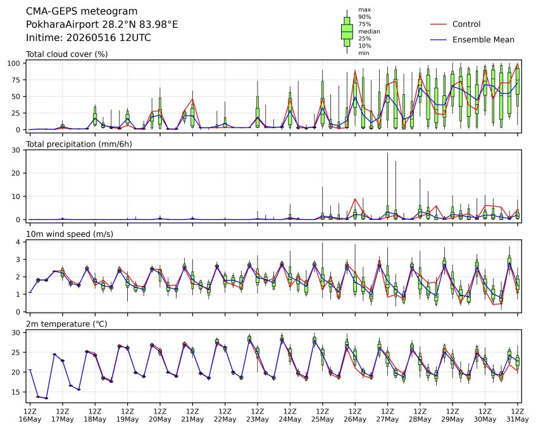Select the Ensemble Mean legend label
This screenshot has width=536, height=430.
483,40
